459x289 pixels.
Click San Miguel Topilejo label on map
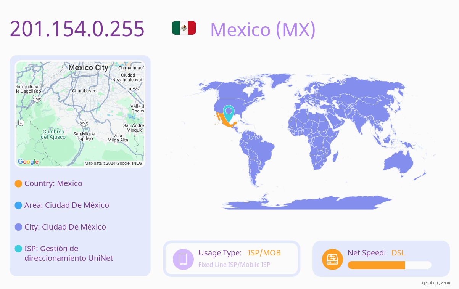(x=85, y=136)
